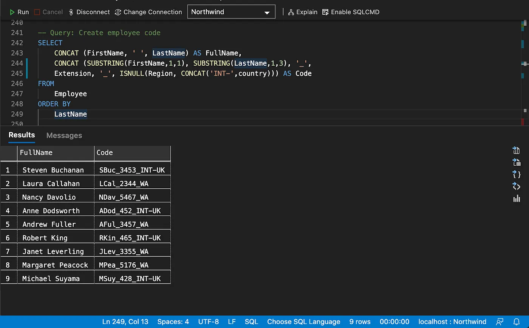Click the Margaret Peacock cell

[56, 265]
